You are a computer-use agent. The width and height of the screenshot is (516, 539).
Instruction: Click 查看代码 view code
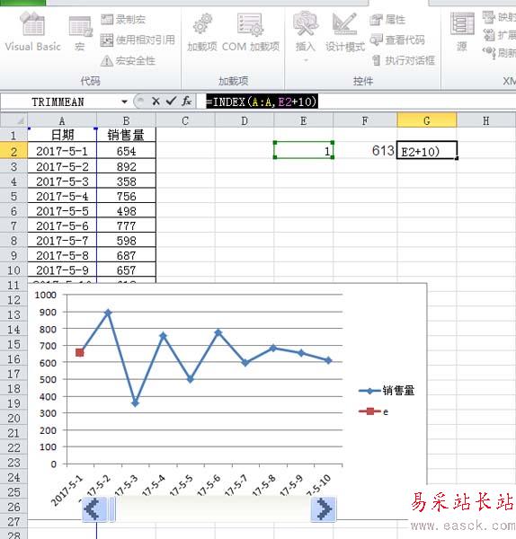point(397,40)
